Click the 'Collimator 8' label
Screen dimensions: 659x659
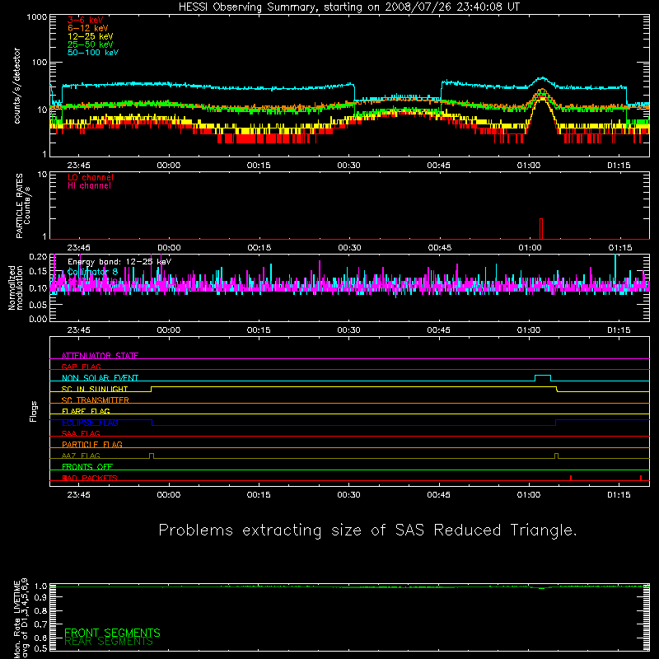(x=92, y=272)
